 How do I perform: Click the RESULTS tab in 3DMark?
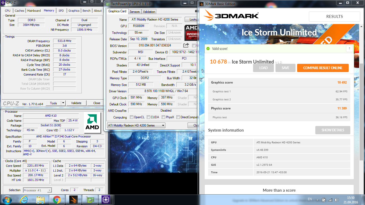point(334,16)
